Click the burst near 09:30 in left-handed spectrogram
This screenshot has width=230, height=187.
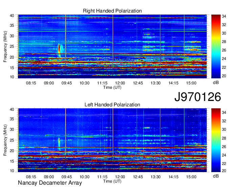[59, 142]
